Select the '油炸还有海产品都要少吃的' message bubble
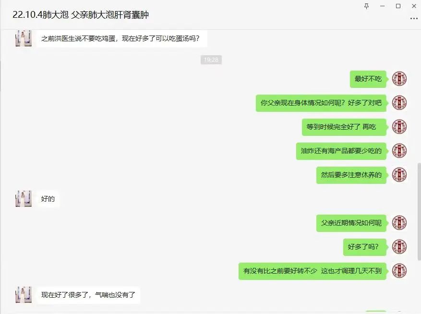The image size is (421, 314). 341,151
